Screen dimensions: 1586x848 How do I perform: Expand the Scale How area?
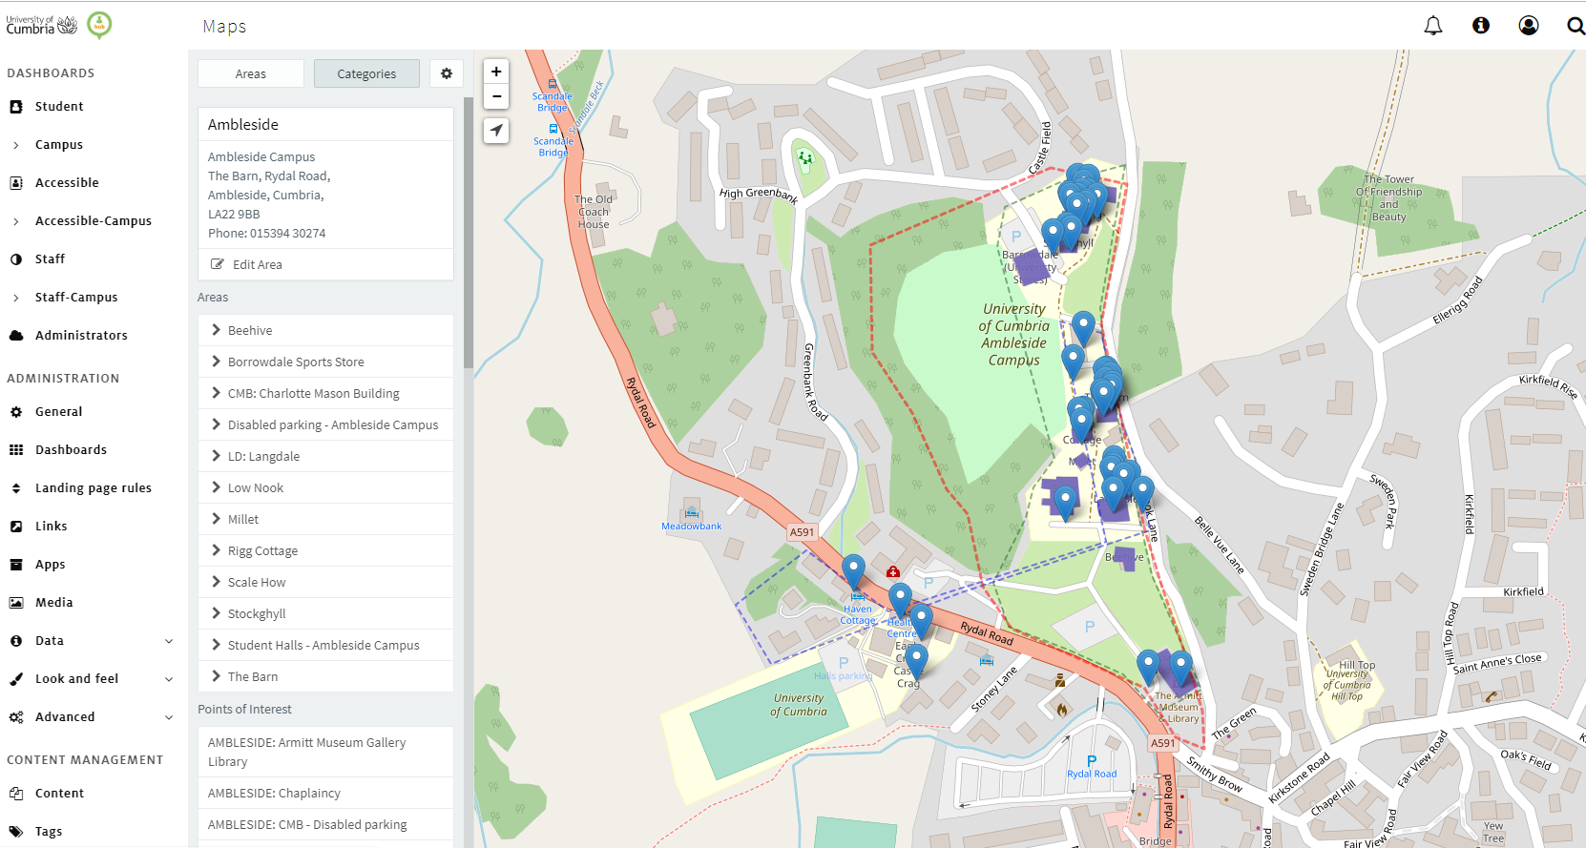[325, 582]
